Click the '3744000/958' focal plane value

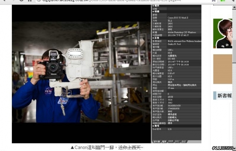coord(174,109)
